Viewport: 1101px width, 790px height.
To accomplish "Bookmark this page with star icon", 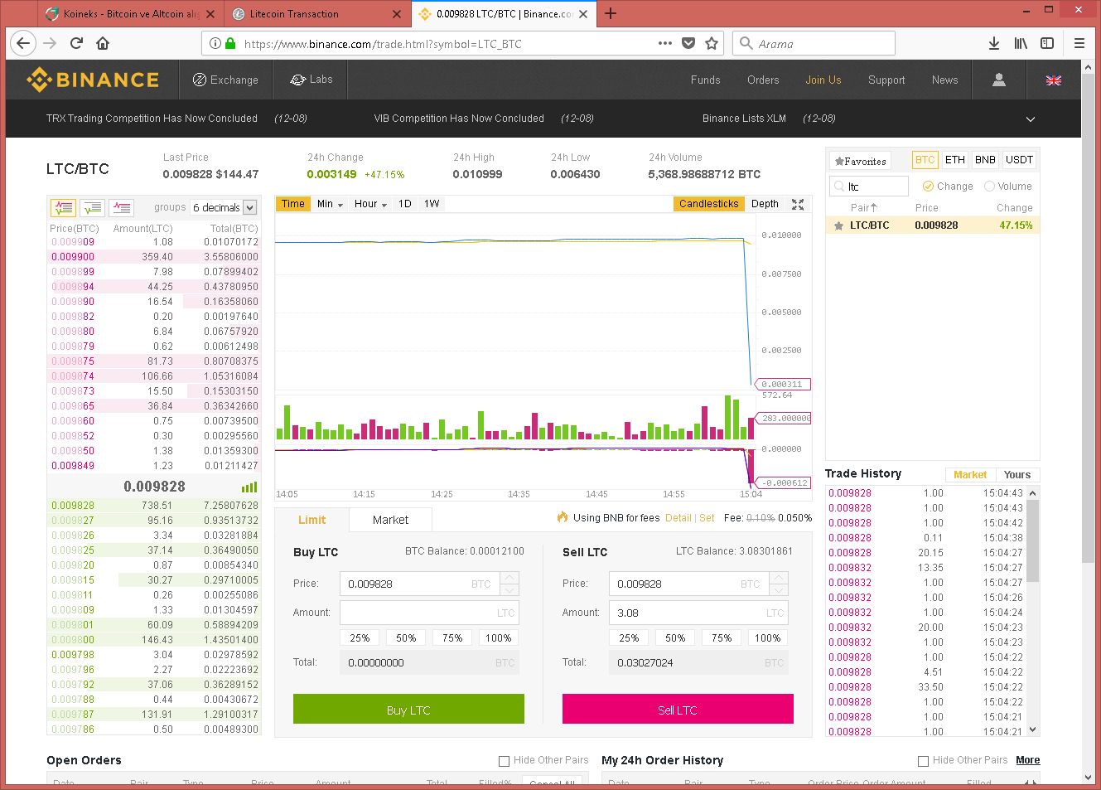I will pos(712,43).
